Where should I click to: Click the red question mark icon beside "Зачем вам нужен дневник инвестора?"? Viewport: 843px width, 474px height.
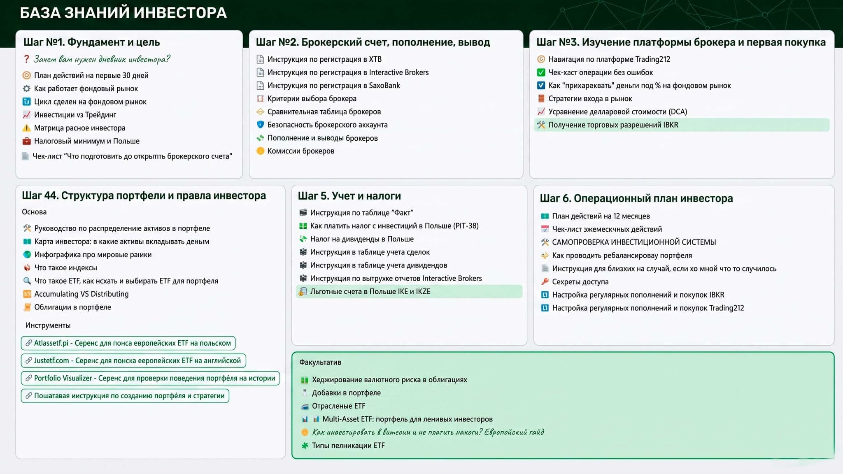(26, 59)
